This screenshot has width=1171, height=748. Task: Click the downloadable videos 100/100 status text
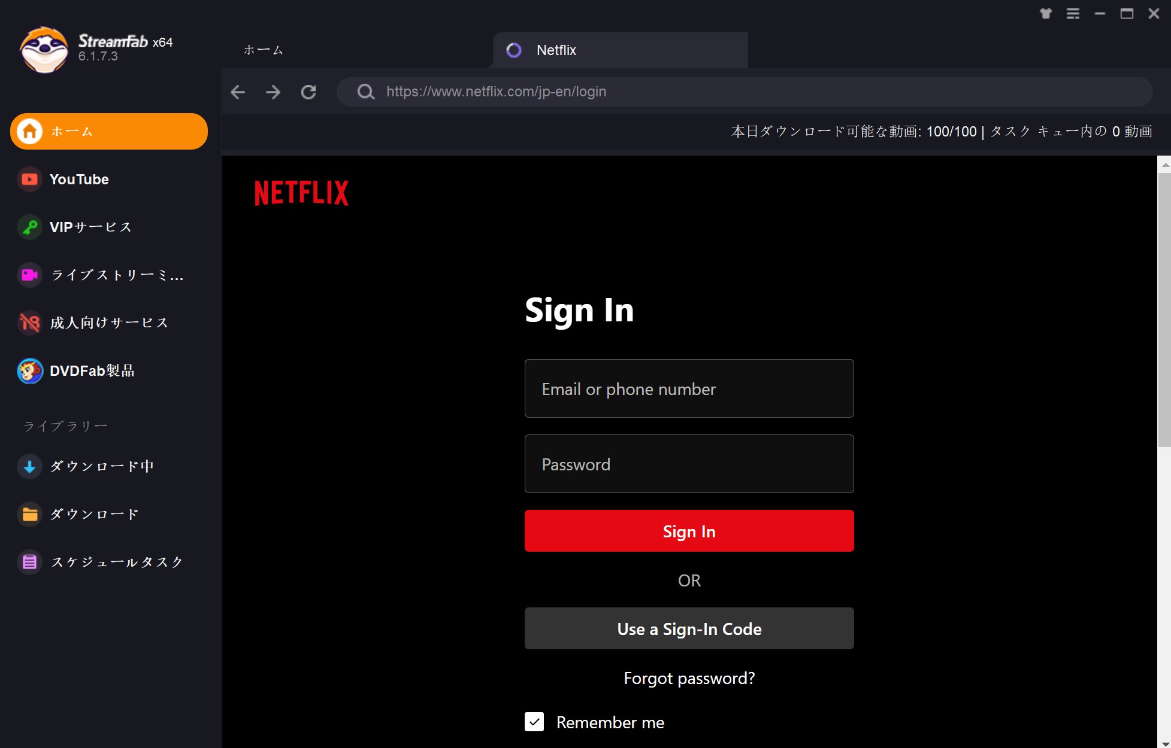click(x=854, y=132)
